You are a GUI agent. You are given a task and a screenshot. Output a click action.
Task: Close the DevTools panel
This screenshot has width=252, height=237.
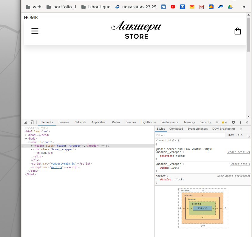coord(247,122)
